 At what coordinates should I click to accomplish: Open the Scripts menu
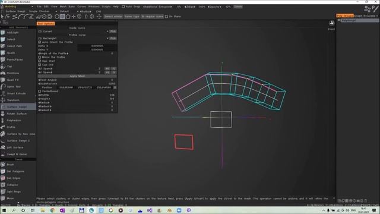(x=106, y=7)
